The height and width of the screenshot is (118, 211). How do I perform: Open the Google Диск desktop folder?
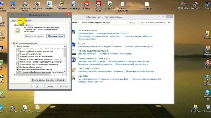[x=196, y=108]
